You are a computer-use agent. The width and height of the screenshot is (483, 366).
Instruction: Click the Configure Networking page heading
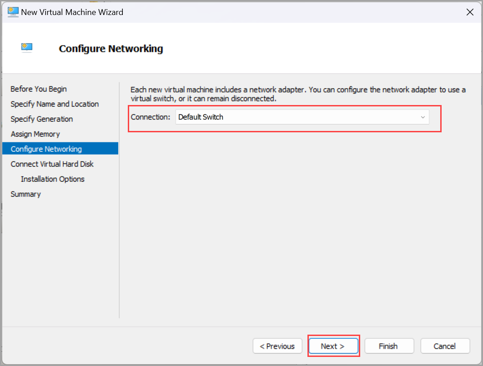click(x=111, y=49)
